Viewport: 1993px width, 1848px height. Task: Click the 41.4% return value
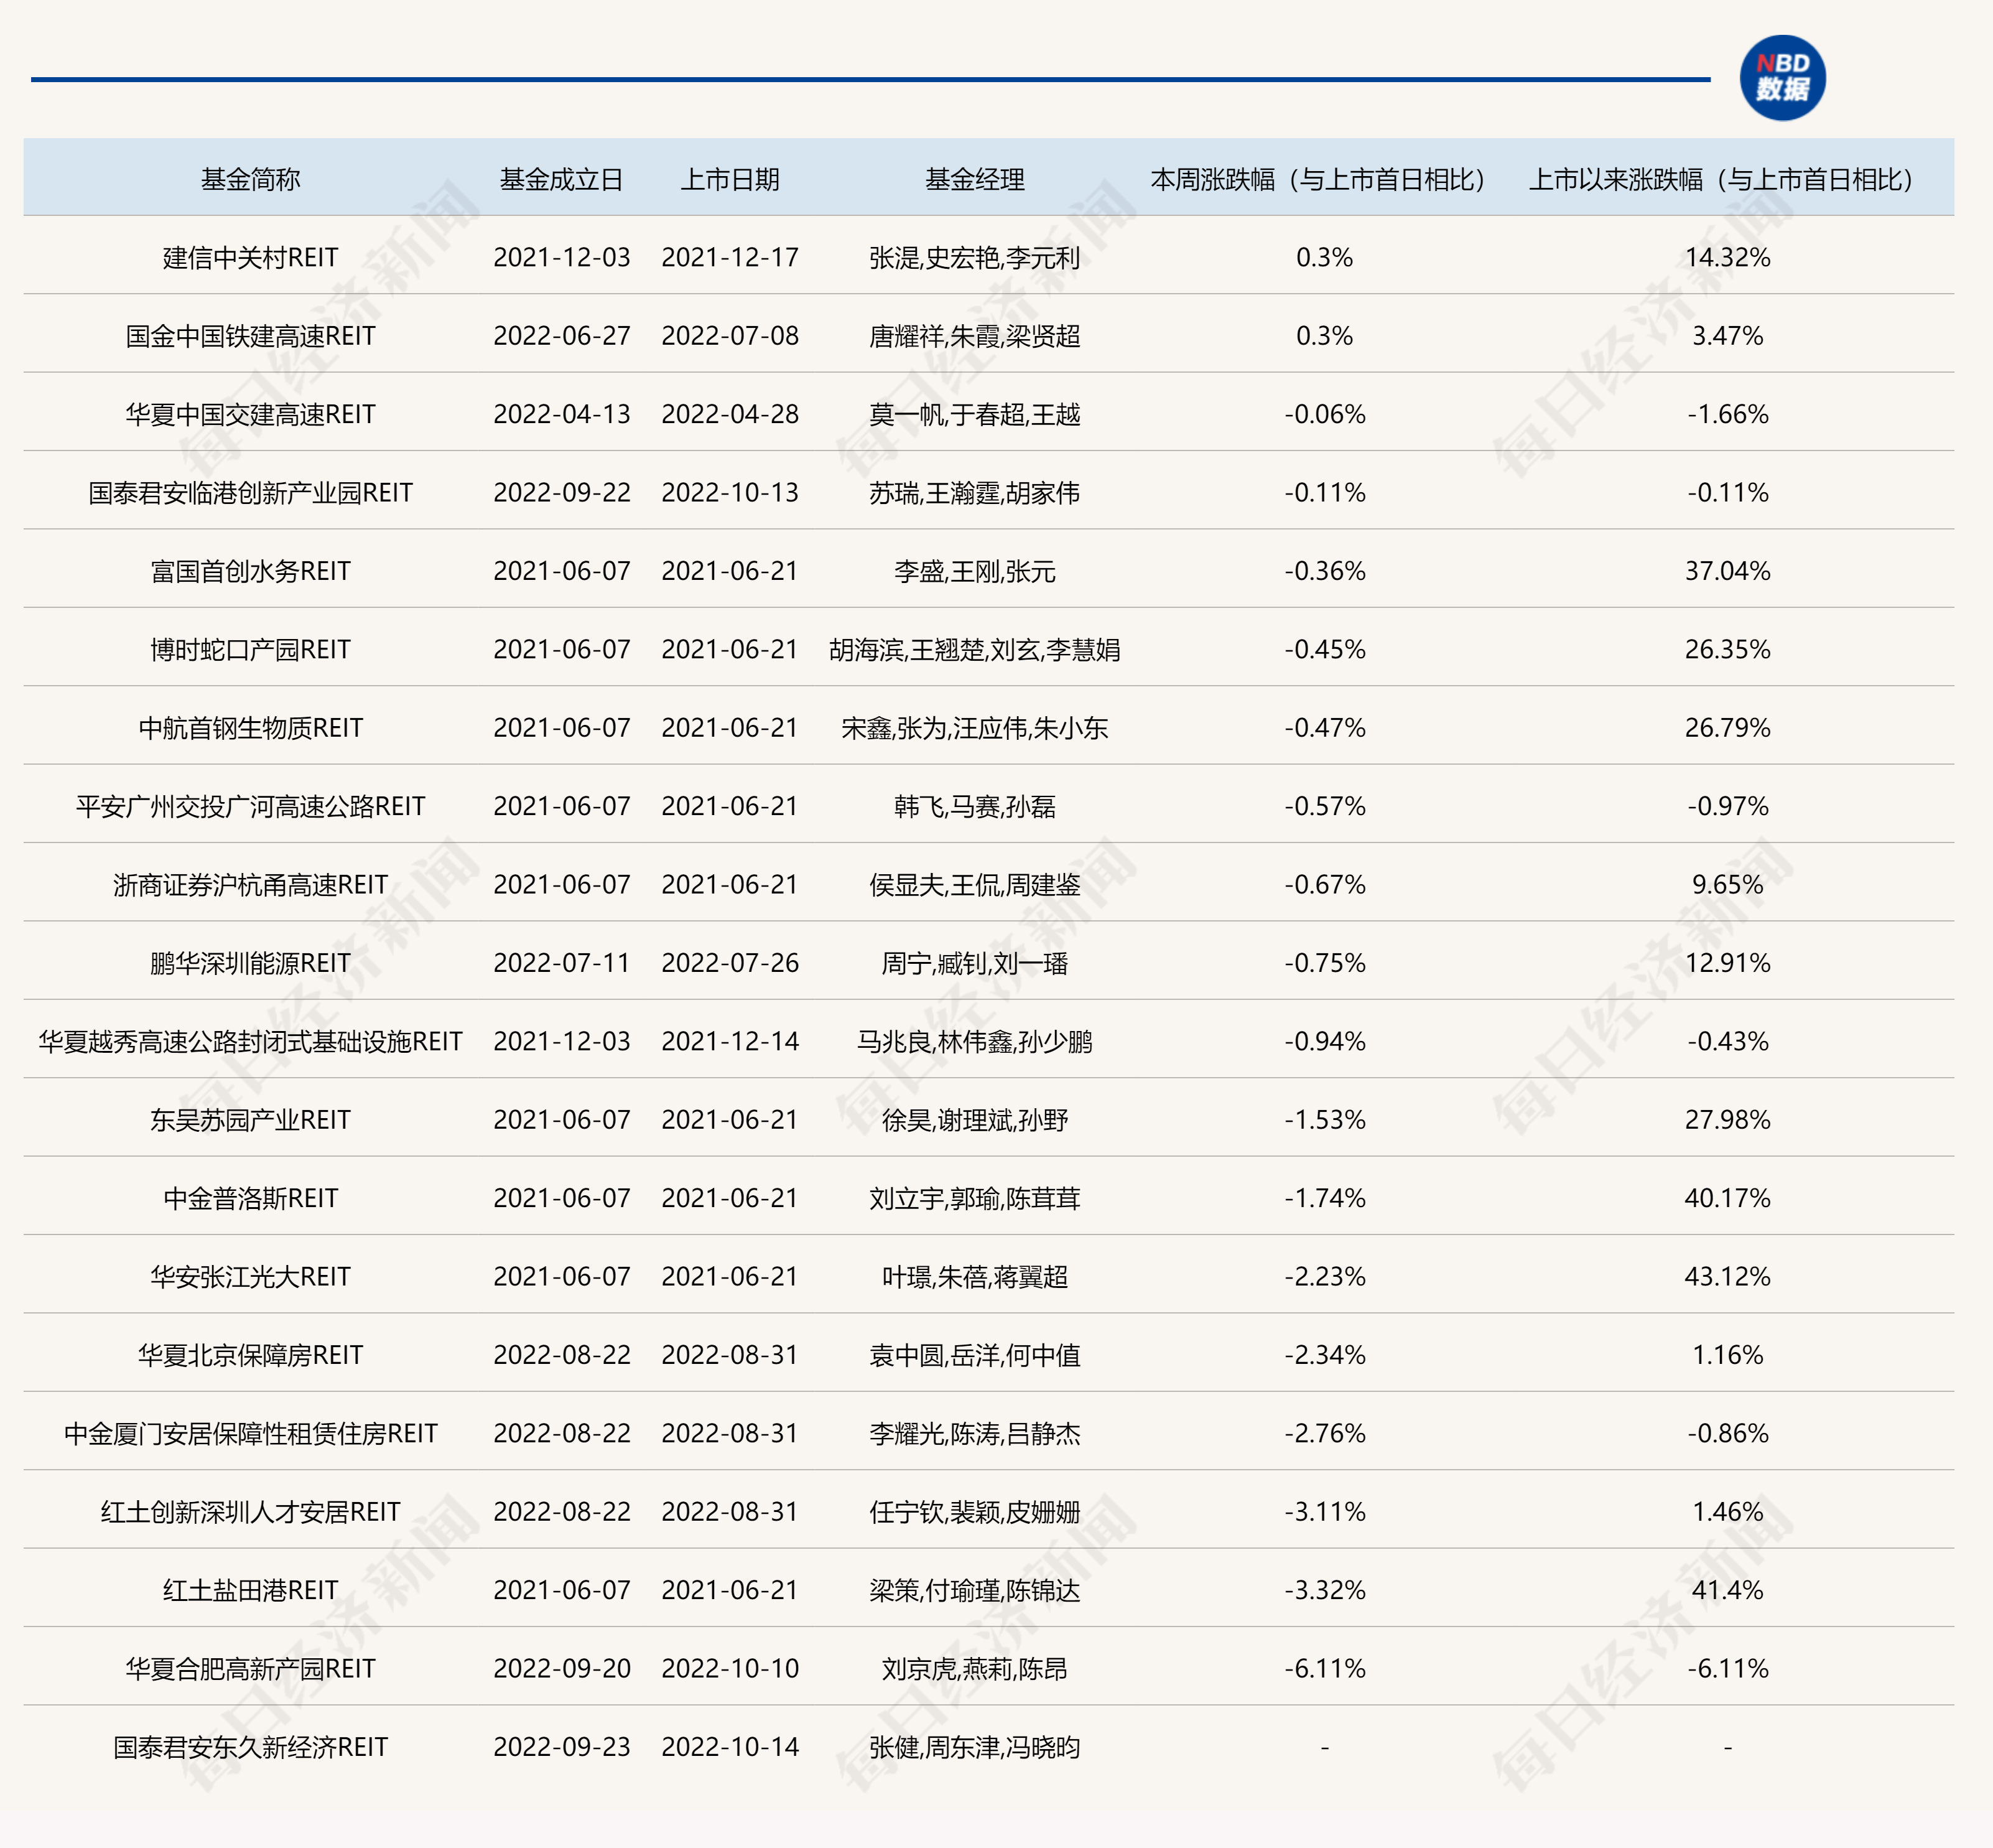point(1727,1590)
